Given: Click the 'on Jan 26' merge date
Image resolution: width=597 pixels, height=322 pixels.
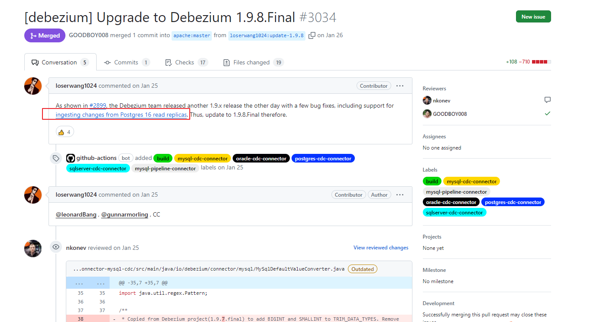Looking at the screenshot, I should tap(330, 35).
